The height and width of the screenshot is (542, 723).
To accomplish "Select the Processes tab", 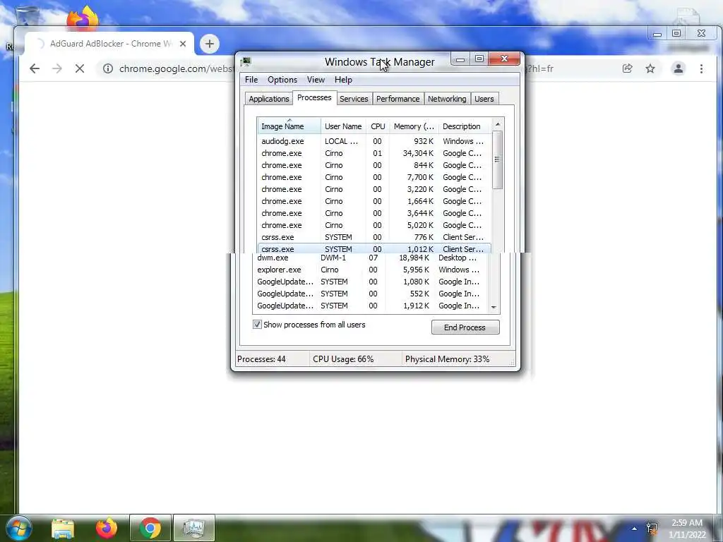I will [x=314, y=97].
